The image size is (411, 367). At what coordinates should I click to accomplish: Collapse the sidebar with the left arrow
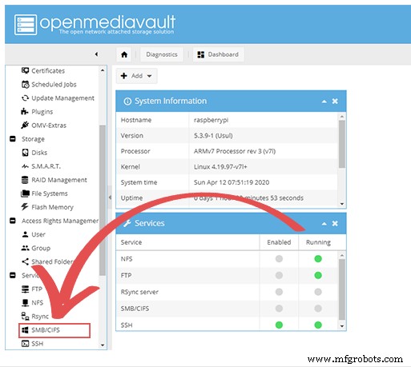[96, 54]
